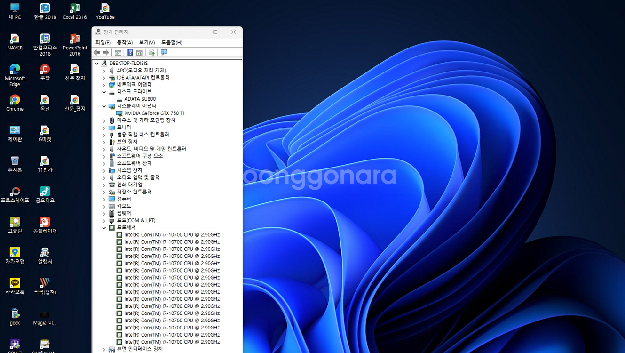Open the 보기(V) menu
625x353 pixels.
pos(147,42)
